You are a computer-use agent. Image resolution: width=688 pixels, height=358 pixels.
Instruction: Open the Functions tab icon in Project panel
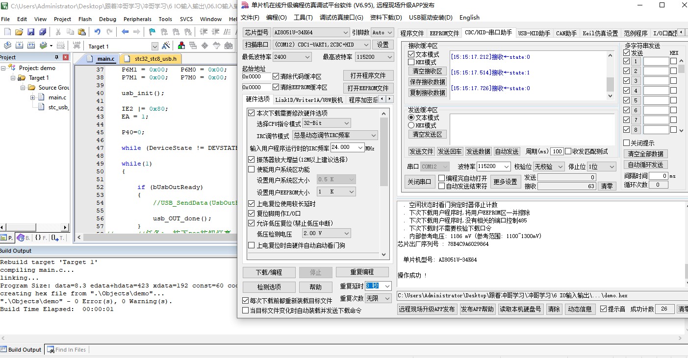(41, 238)
